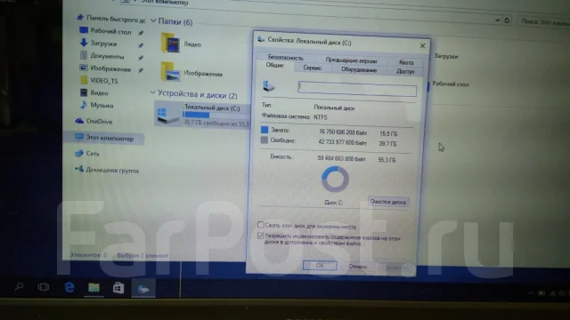
Task: Open the Рабочий стол folder in right column
Action: 451,84
